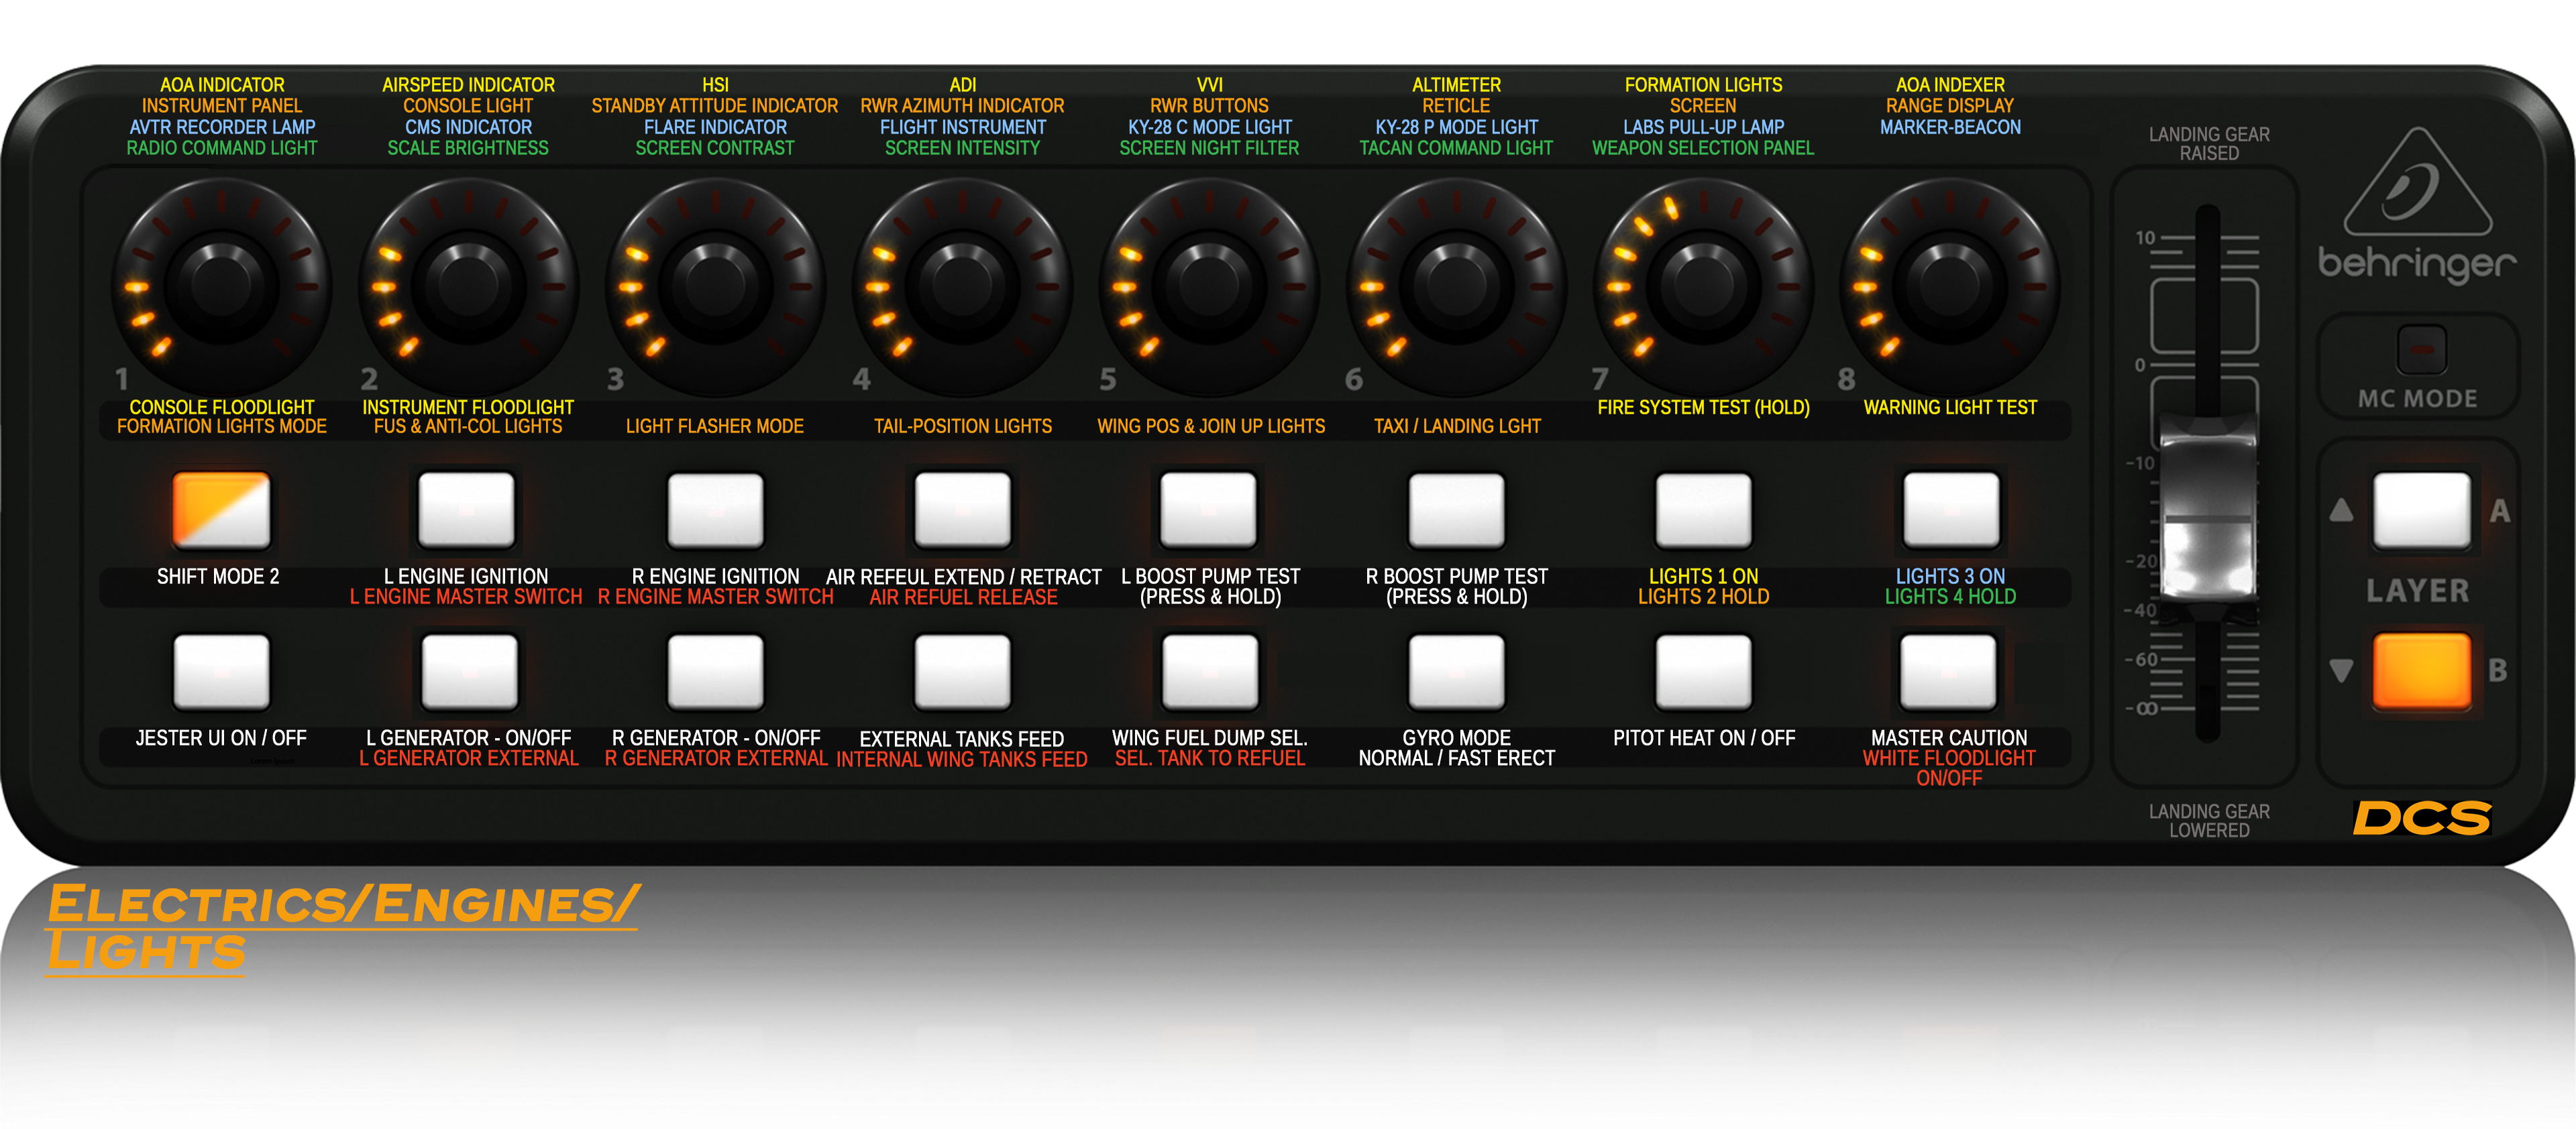Push the Lights 1 On button
The image size is (2576, 1129).
[1703, 510]
